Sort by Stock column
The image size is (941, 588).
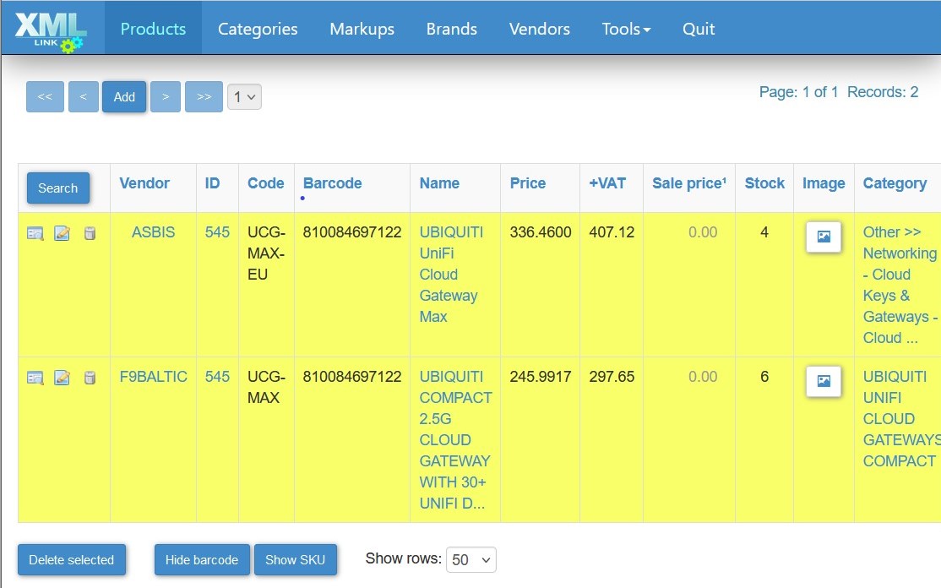click(764, 183)
